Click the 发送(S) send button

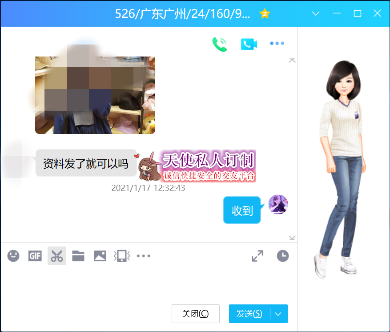[249, 314]
